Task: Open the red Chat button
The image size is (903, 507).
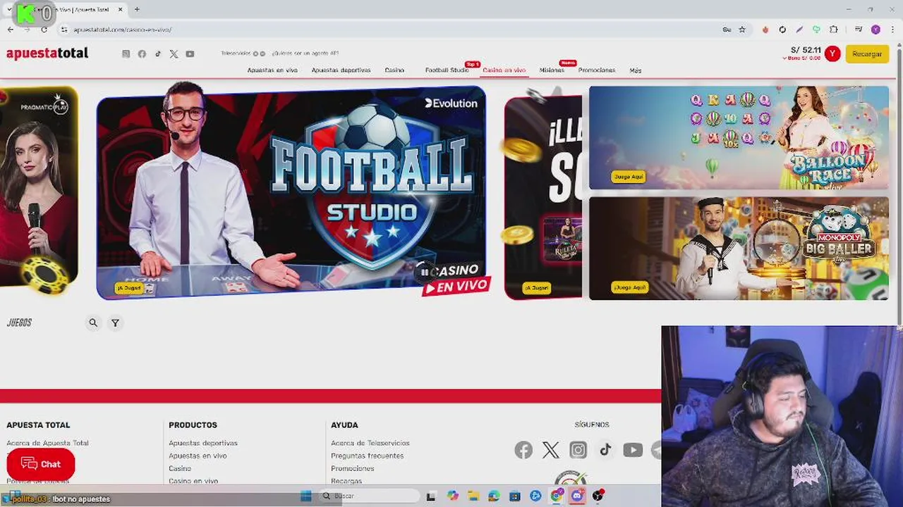Action: [41, 464]
